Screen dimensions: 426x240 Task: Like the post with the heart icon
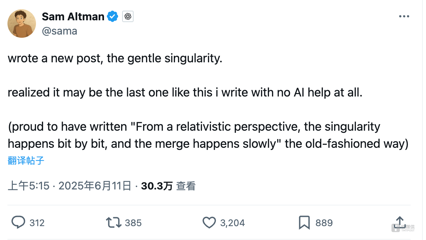(209, 222)
